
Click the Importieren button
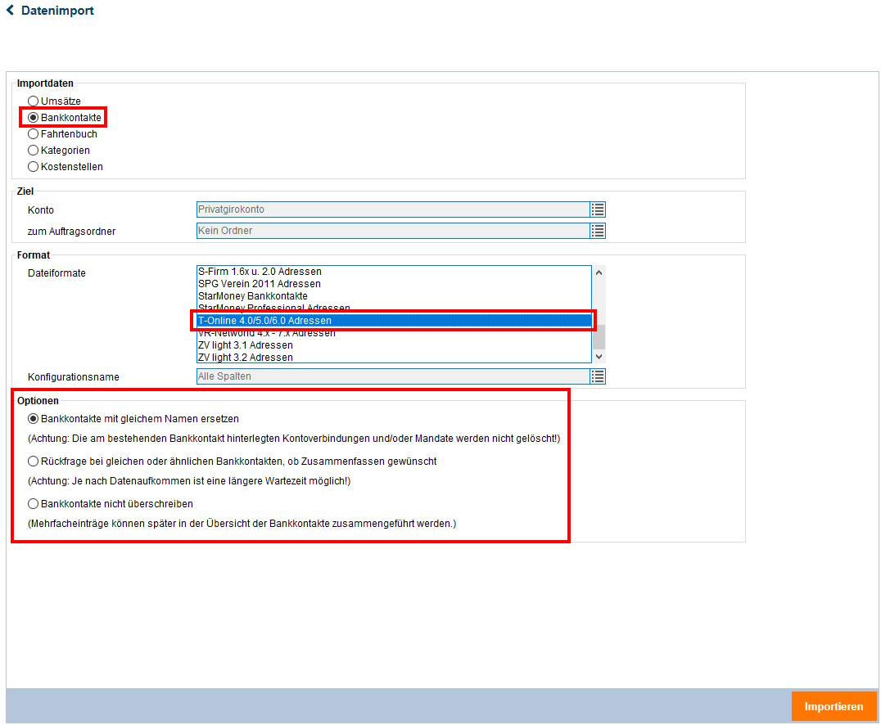click(834, 706)
